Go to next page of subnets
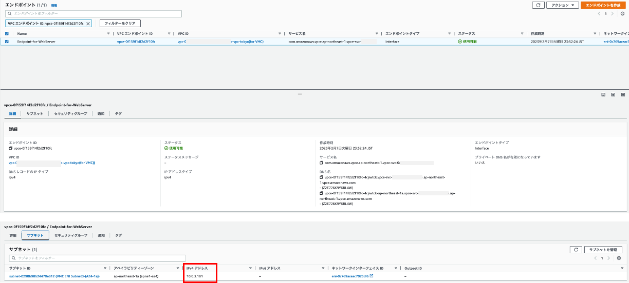 click(609, 258)
